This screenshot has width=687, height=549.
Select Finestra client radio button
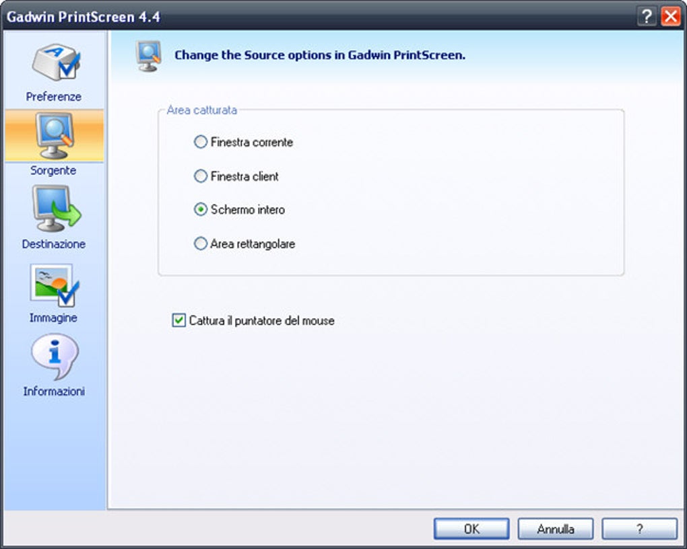coord(200,176)
